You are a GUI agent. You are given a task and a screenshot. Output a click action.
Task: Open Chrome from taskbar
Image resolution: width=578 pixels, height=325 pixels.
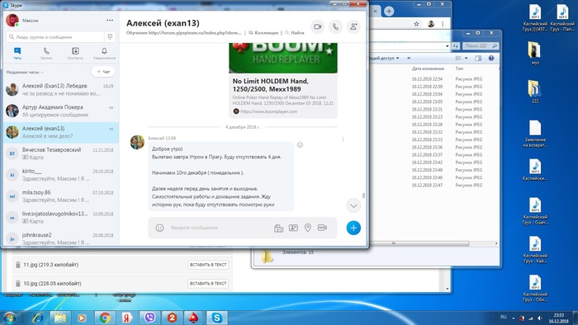105,318
